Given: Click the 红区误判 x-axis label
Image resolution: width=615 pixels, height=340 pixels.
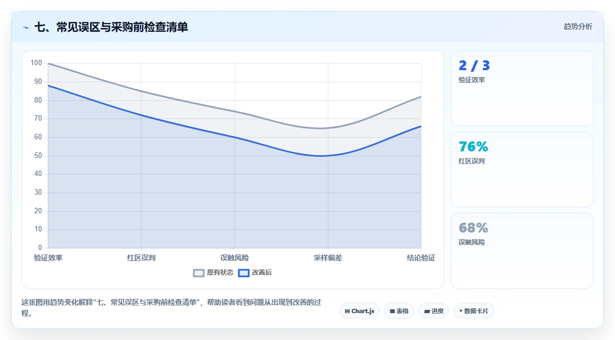Looking at the screenshot, I should point(141,258).
